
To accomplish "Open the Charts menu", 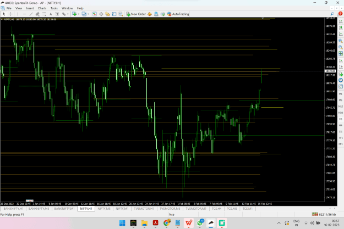I will pos(42,8).
